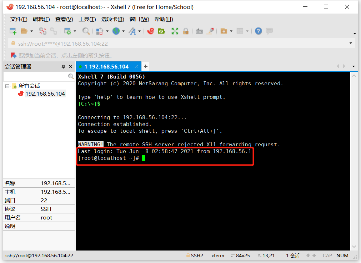Open dropdown beside folder-plus icon

point(231,31)
